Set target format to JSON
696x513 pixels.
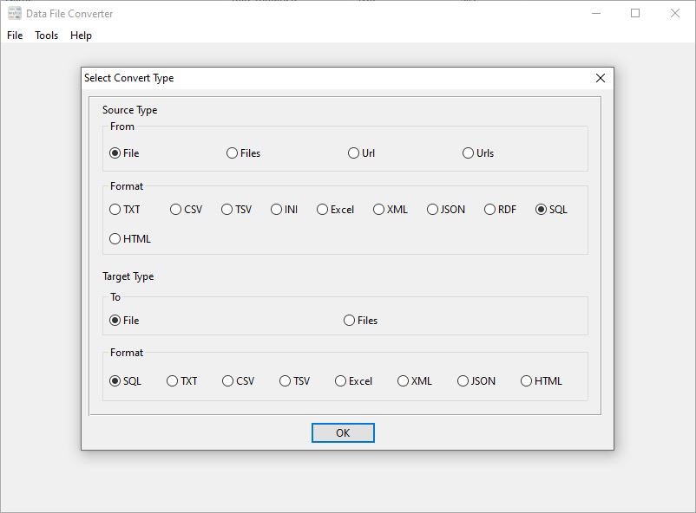tap(463, 380)
